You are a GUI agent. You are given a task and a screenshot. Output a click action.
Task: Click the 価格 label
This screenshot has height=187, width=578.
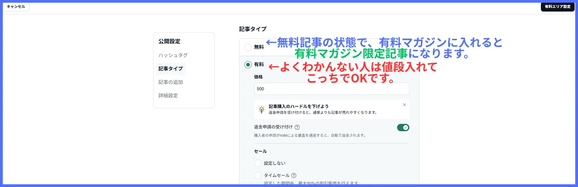coord(258,77)
